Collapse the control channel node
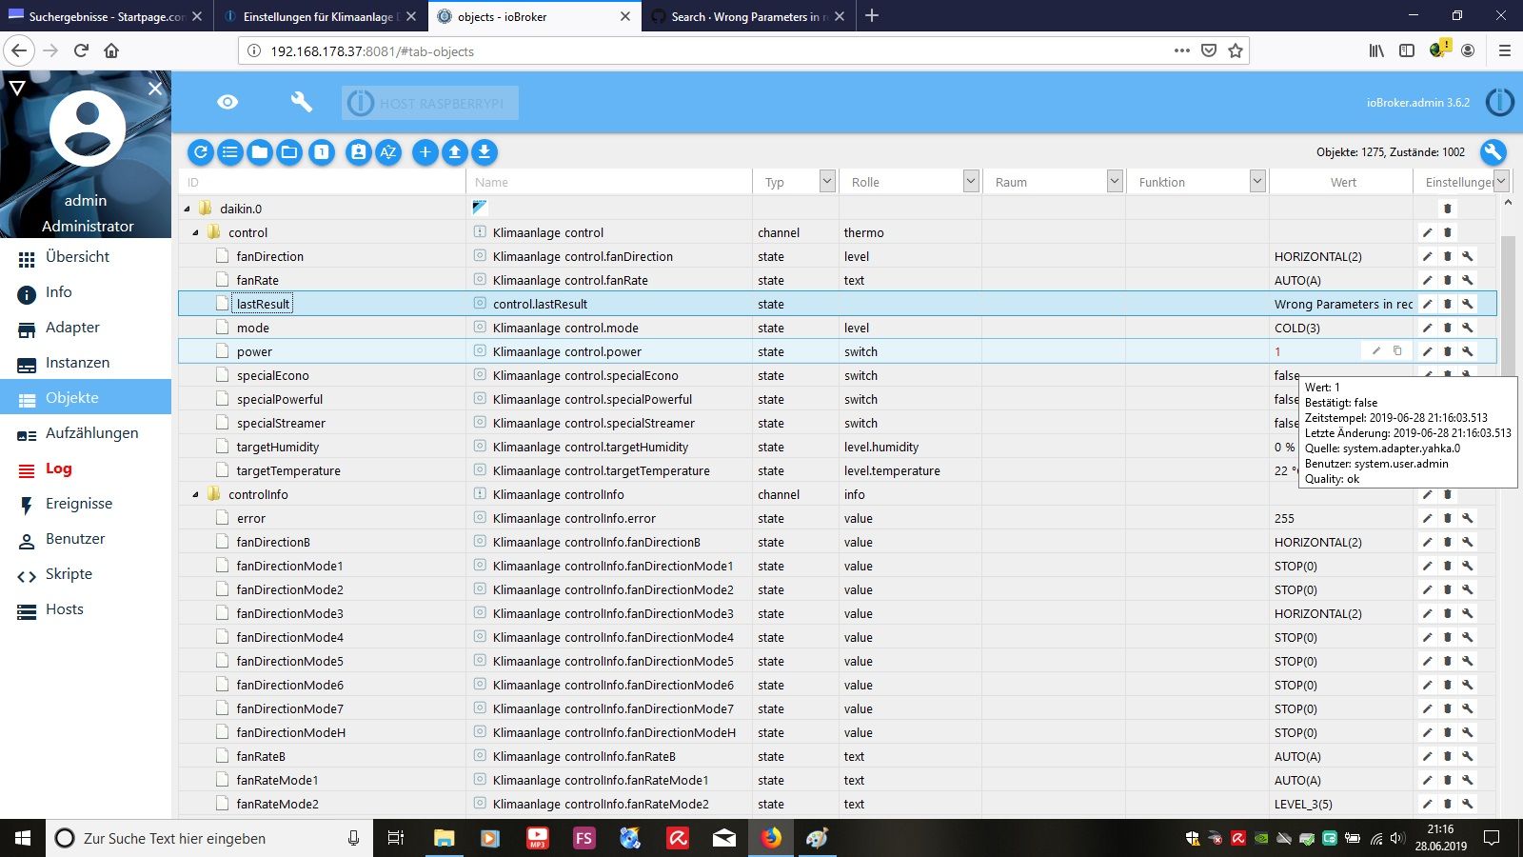 click(196, 232)
